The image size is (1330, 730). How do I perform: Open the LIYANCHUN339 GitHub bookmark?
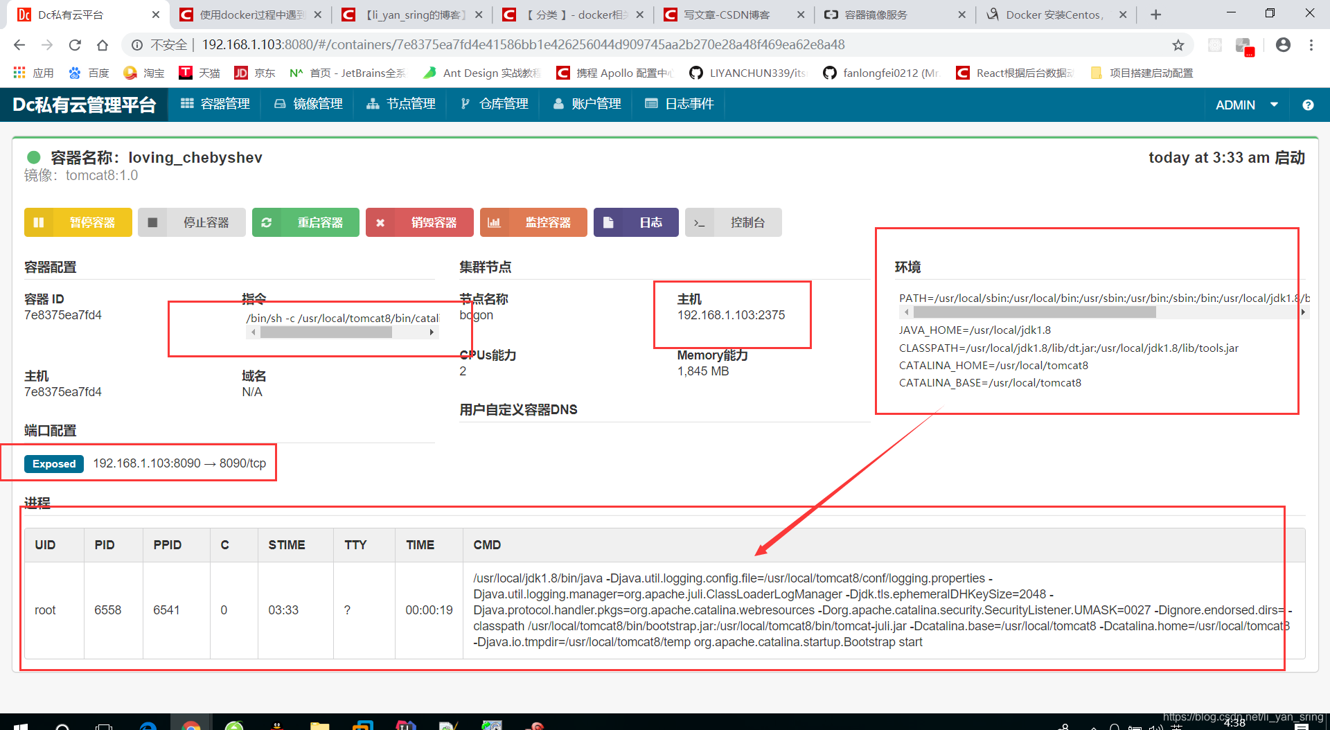(x=749, y=73)
